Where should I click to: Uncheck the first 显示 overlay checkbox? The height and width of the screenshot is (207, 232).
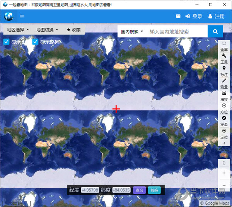tap(6, 42)
